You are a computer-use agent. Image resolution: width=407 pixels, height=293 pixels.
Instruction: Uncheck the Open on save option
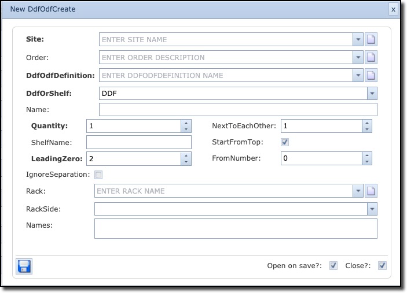[333, 266]
